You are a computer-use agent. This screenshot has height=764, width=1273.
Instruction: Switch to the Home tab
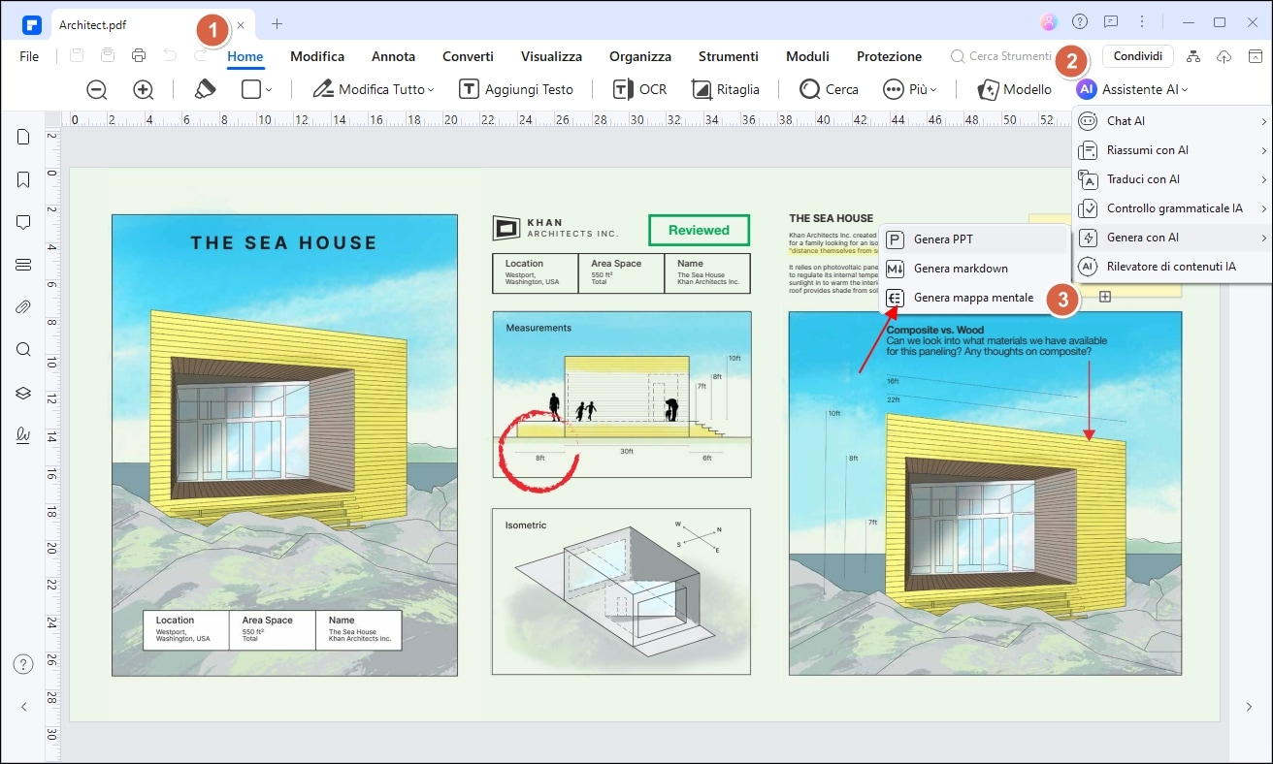245,56
